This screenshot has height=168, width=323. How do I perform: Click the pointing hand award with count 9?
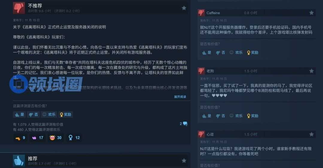[20, 138]
